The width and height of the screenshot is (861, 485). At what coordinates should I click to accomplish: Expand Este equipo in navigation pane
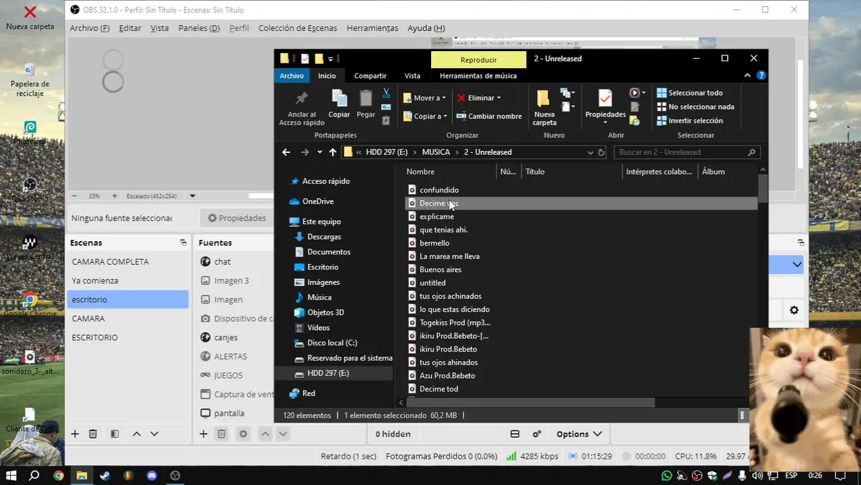click(x=321, y=222)
